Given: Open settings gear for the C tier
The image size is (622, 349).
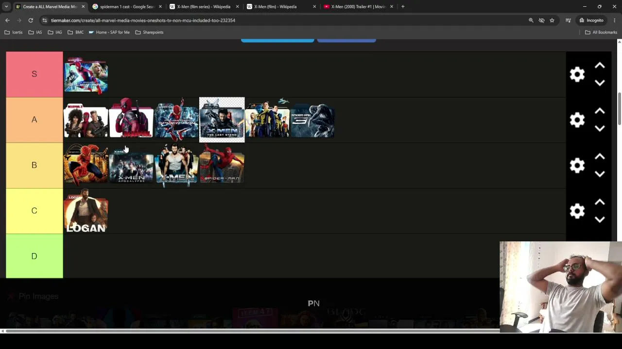Looking at the screenshot, I should pyautogui.click(x=577, y=211).
